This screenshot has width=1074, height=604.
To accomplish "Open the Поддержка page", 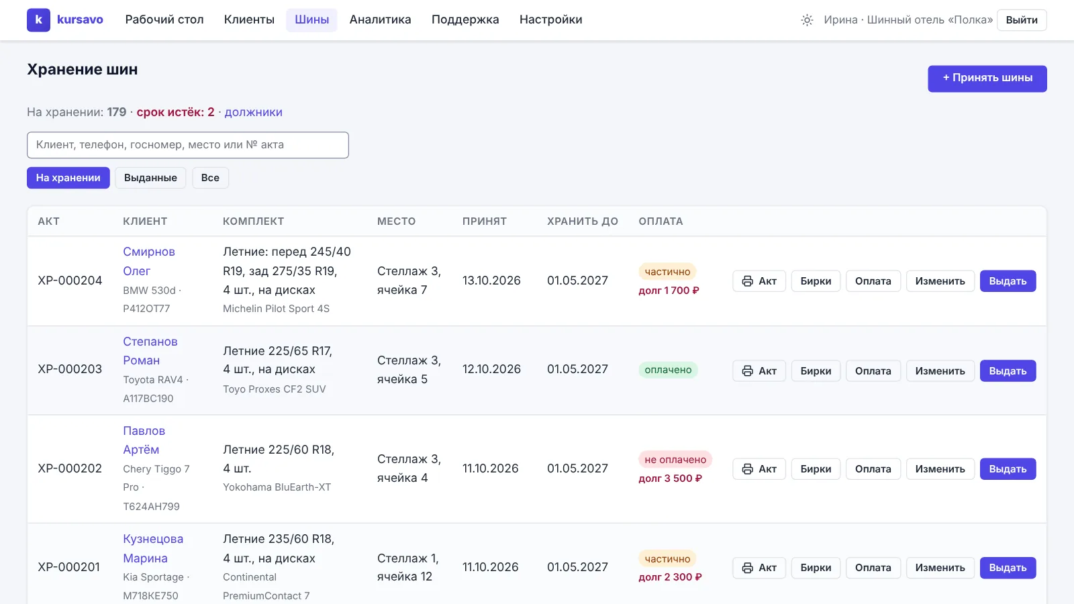I will pyautogui.click(x=465, y=20).
